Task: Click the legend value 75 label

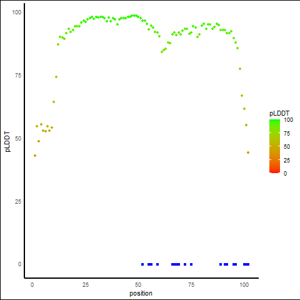Action: pyautogui.click(x=287, y=134)
